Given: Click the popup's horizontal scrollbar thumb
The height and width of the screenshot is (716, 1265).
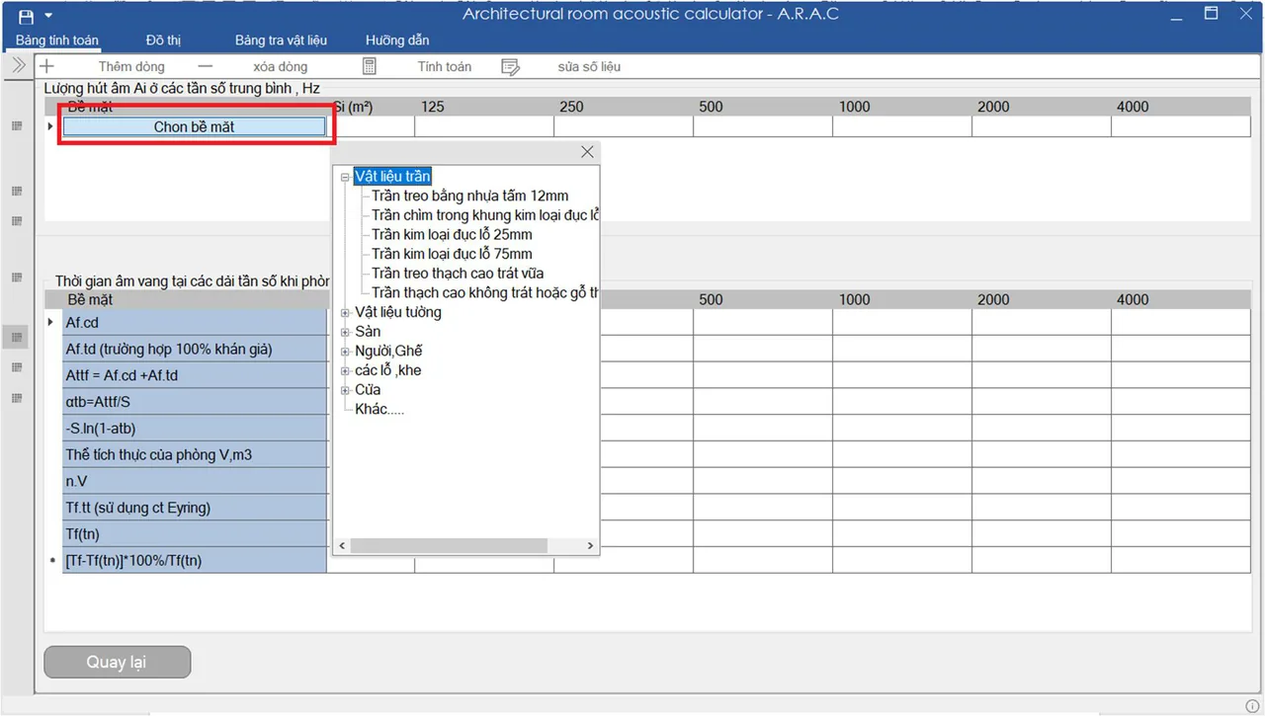Looking at the screenshot, I should coord(448,545).
